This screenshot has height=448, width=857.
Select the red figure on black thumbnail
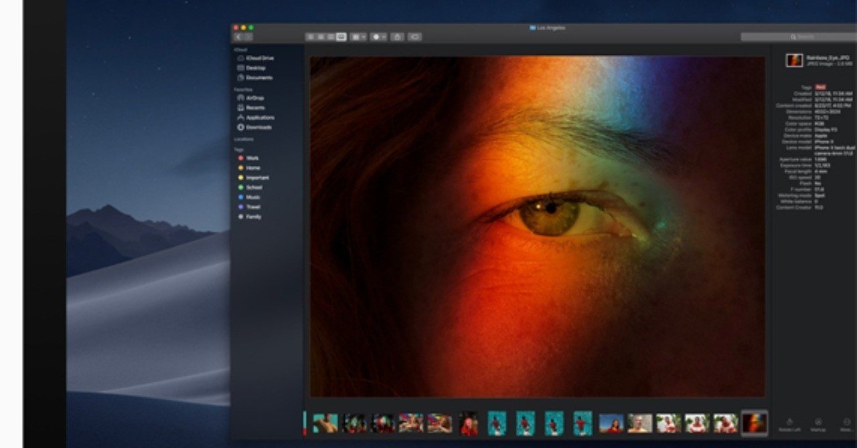(x=469, y=423)
